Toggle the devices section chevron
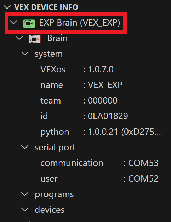Screen dimensions: 171x222 click(x=25, y=210)
